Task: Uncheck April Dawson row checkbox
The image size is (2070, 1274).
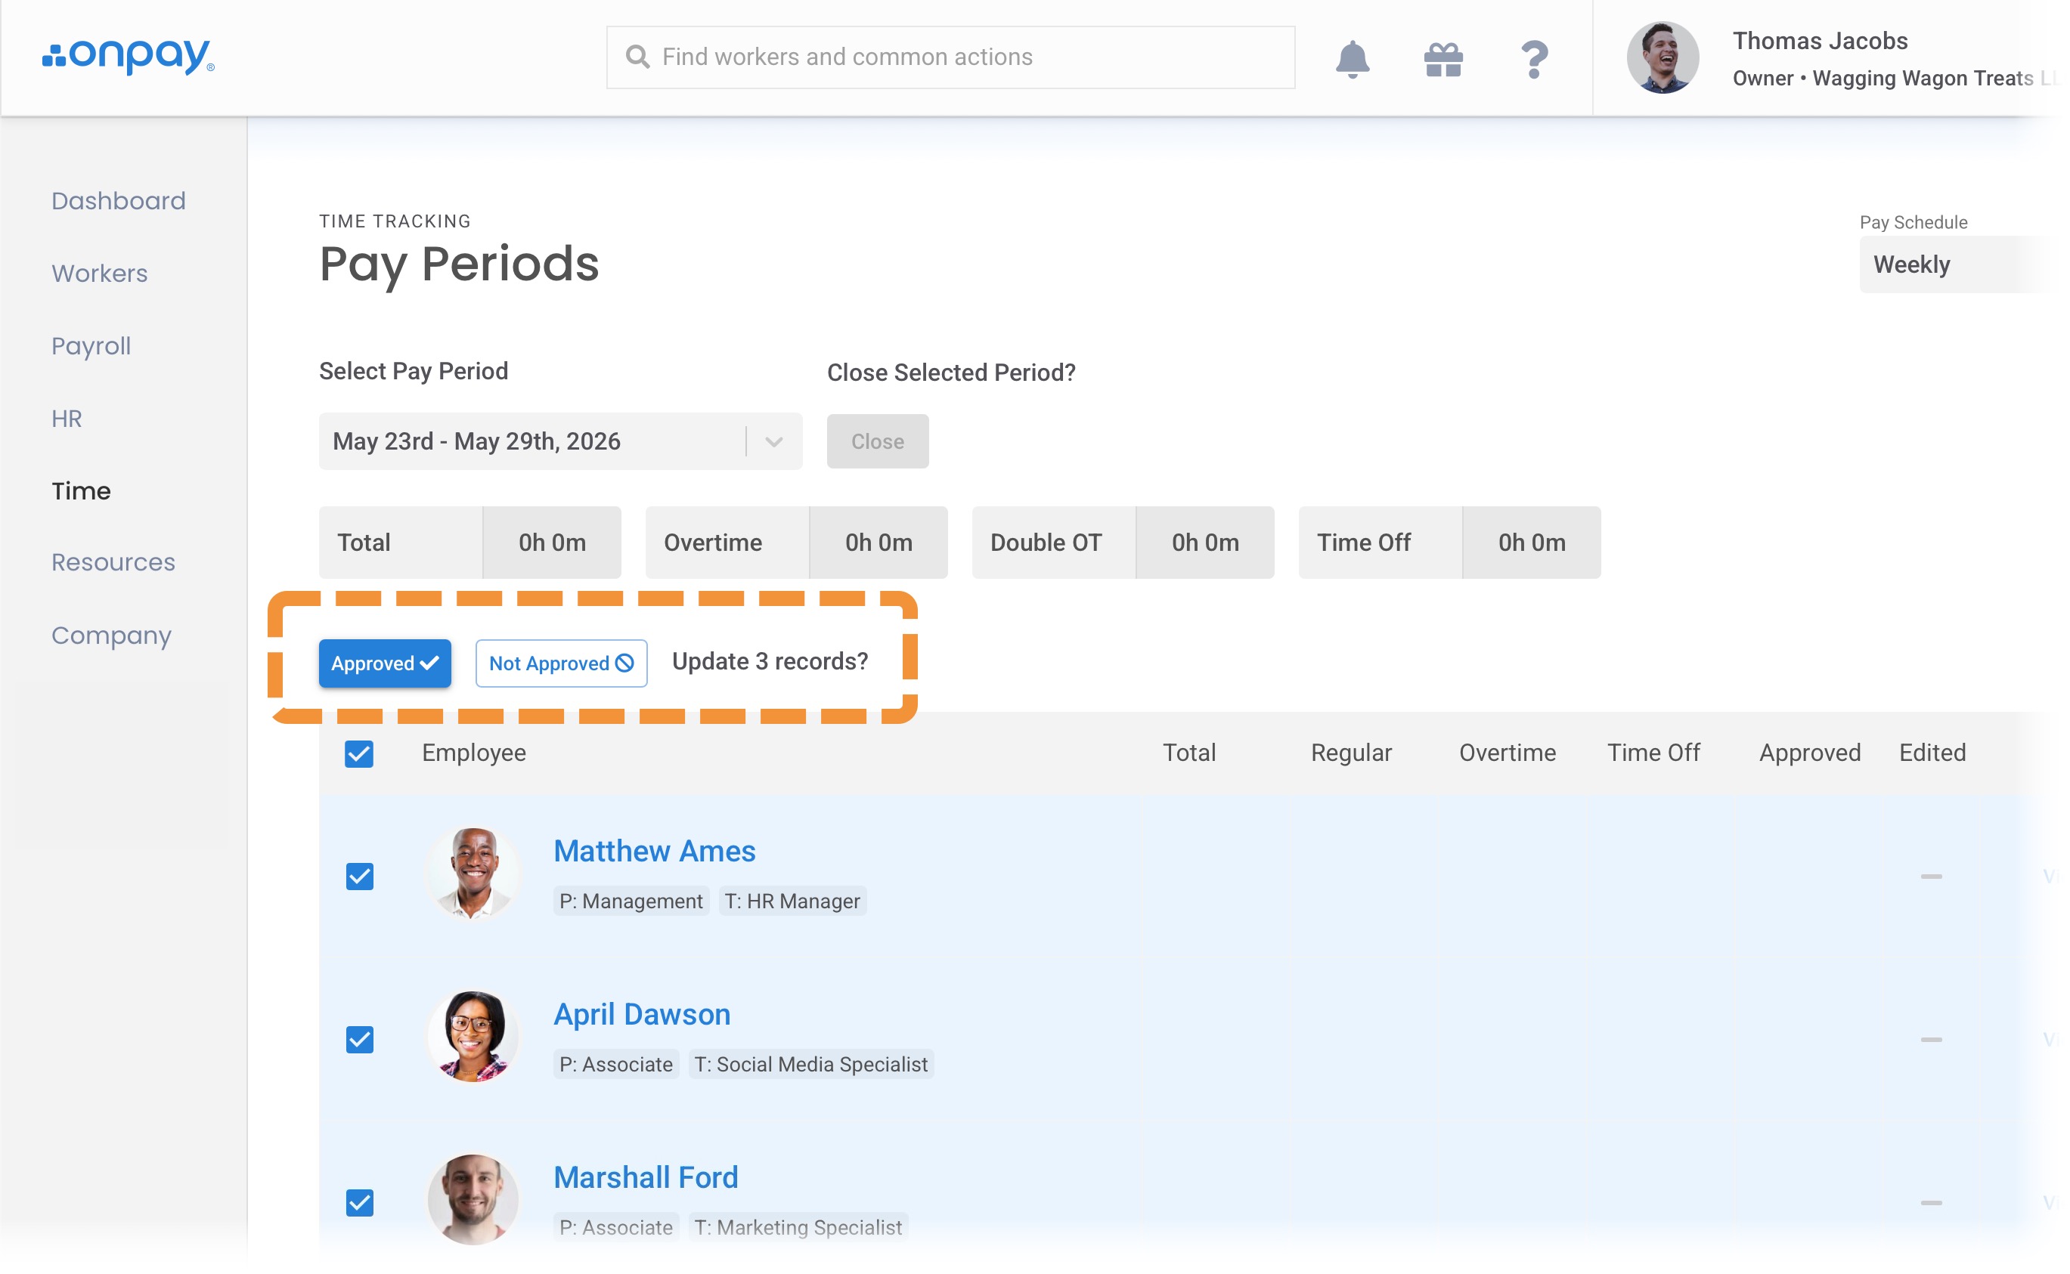Action: [359, 1039]
